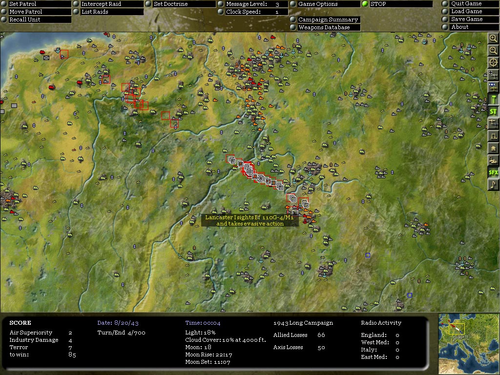This screenshot has height=375, width=500.
Task: Click the Allied Losses value 66
Action: [x=321, y=335]
